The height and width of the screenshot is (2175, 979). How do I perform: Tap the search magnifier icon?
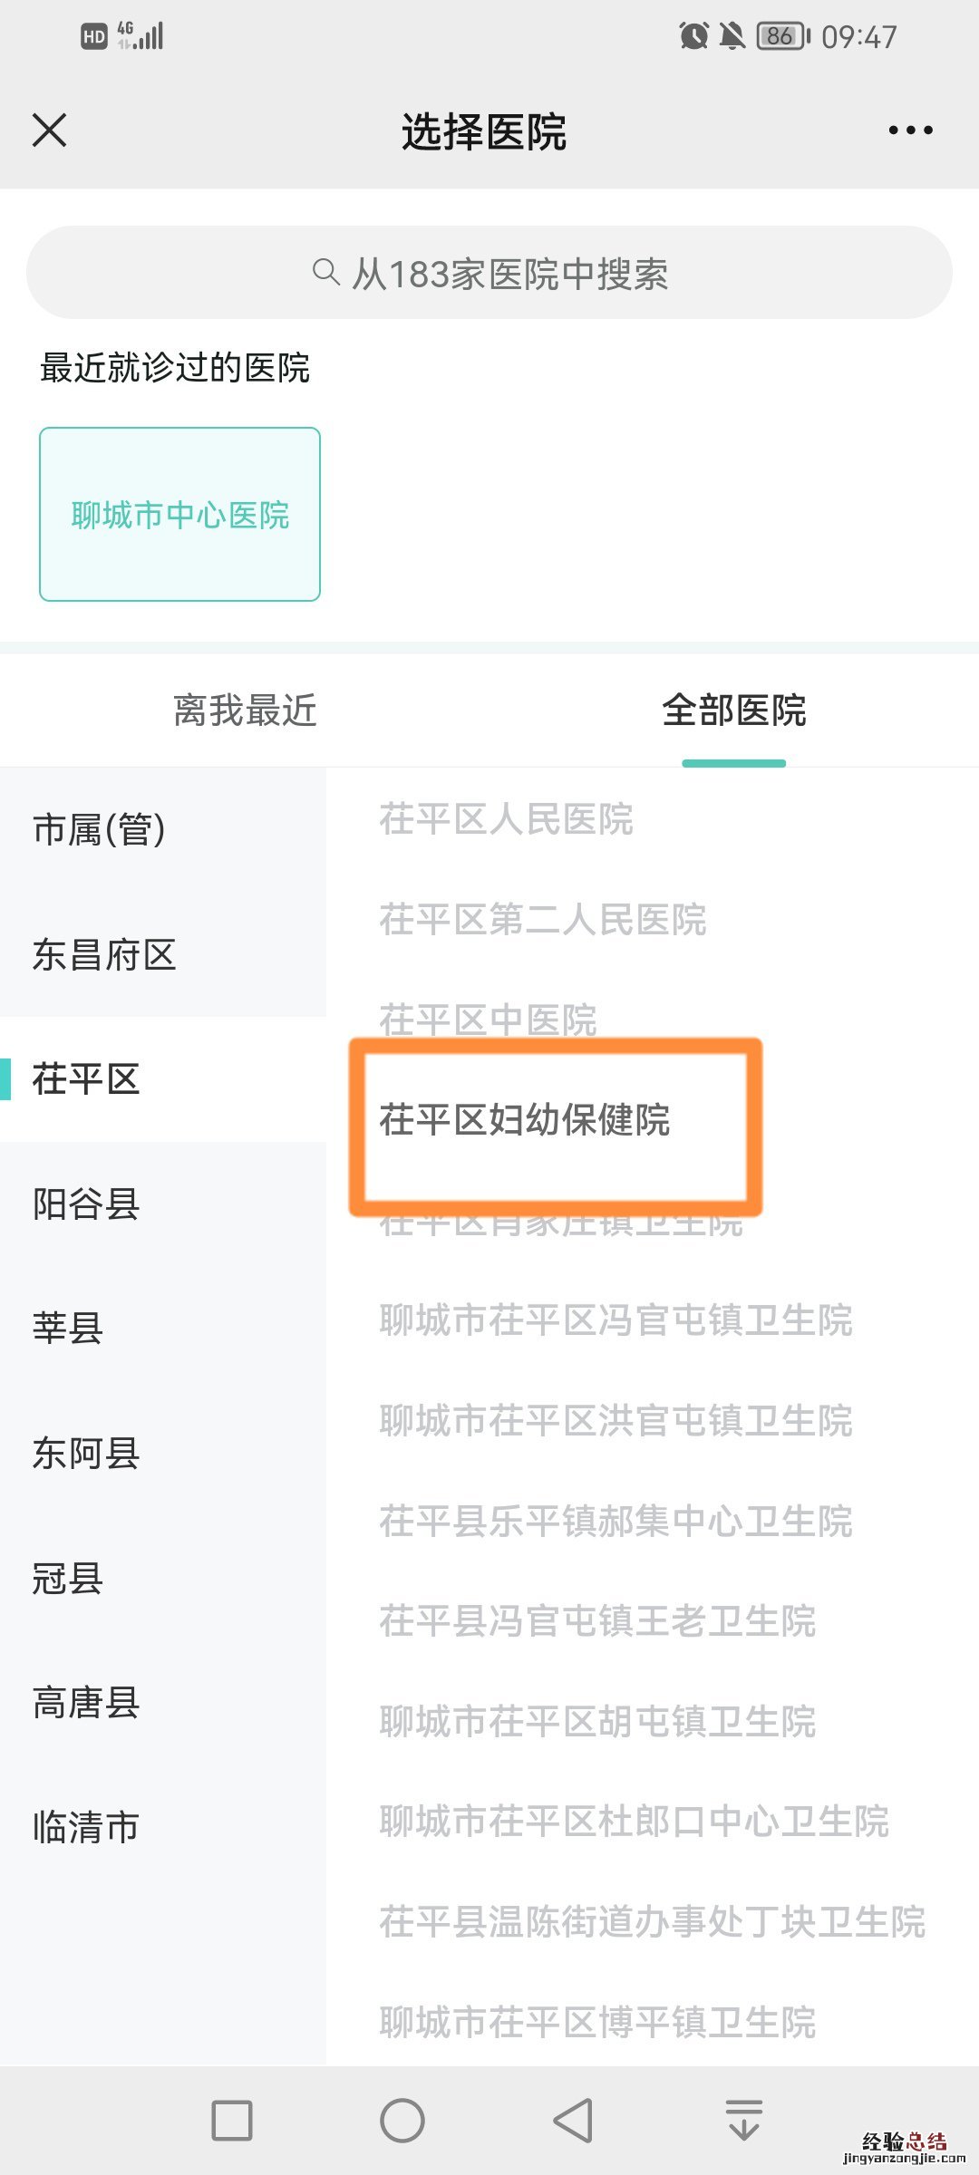[x=325, y=272]
